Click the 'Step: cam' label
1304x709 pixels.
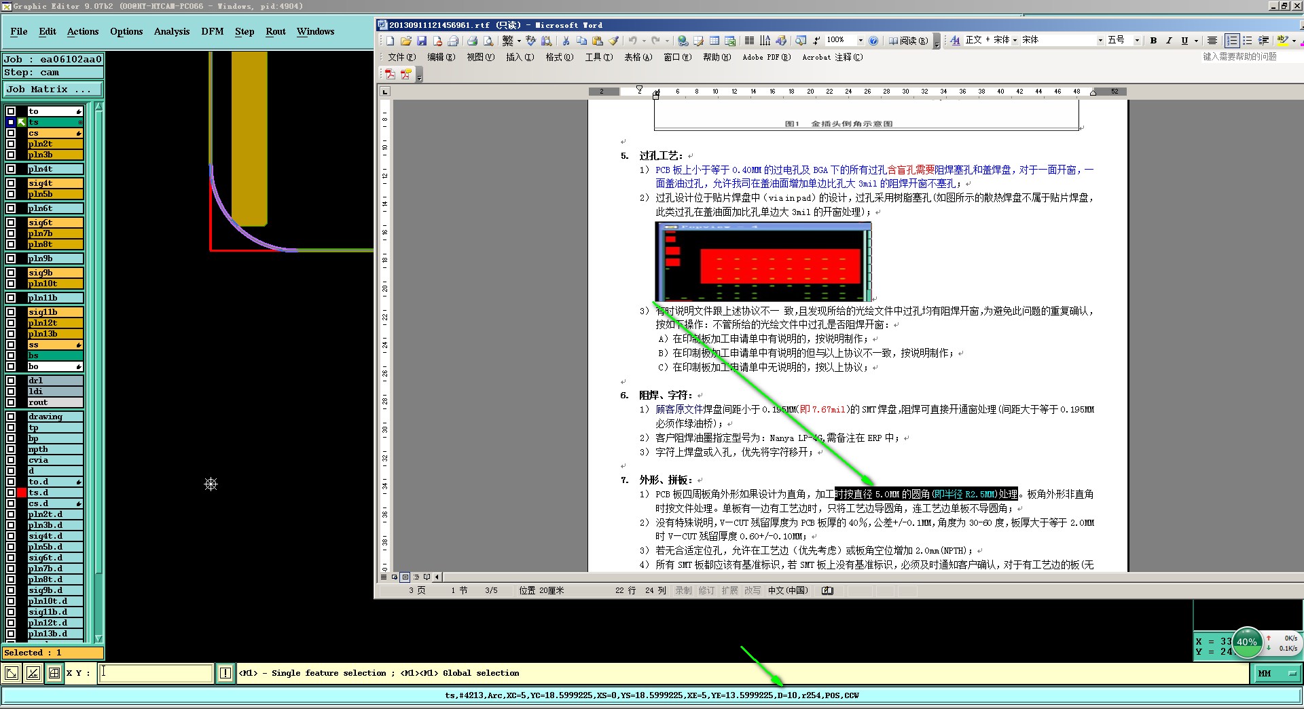(52, 73)
